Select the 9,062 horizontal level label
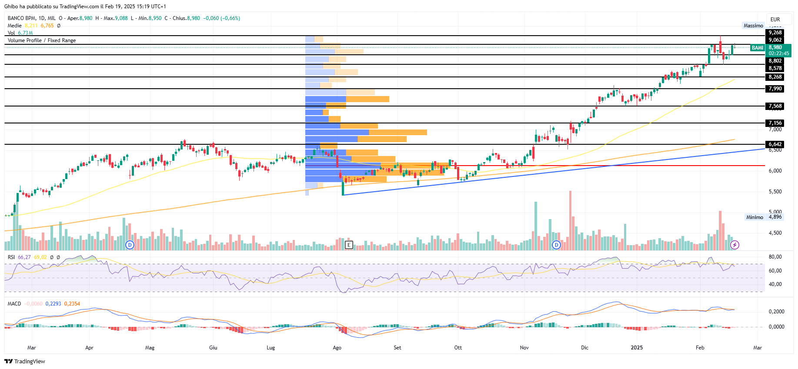Viewport: 798px width, 369px height. click(x=775, y=40)
